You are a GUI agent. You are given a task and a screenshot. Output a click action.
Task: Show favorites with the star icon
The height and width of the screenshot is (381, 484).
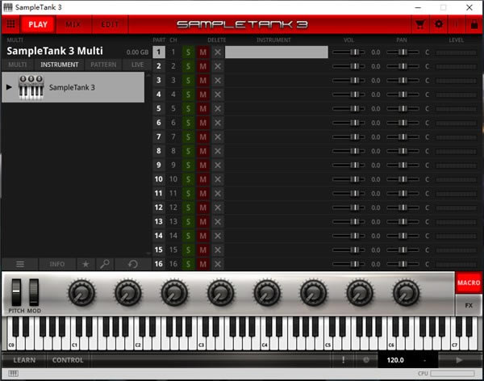86,264
